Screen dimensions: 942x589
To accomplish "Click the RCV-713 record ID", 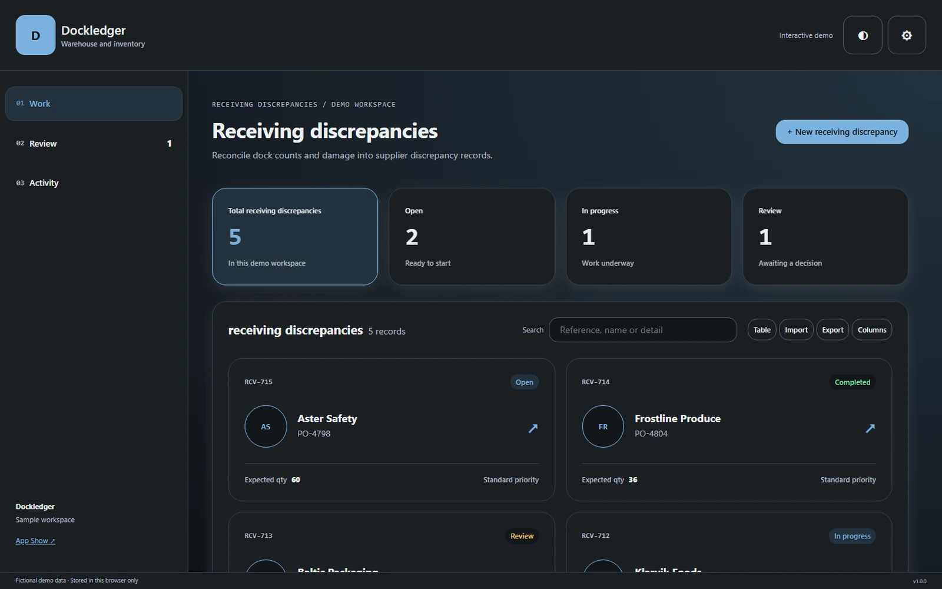I will click(258, 535).
